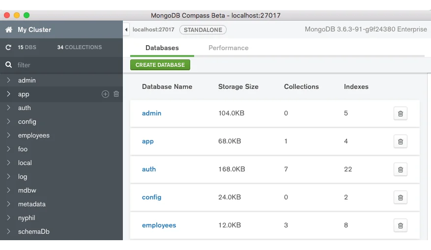Delete the admin database row
This screenshot has height=250, width=431.
(400, 113)
